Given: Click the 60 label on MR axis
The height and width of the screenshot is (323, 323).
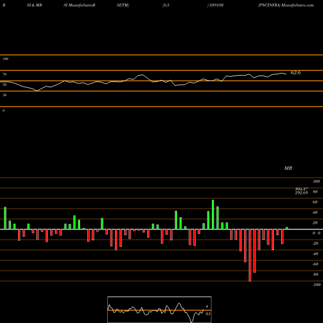Looking at the screenshot, I should tap(315, 202).
